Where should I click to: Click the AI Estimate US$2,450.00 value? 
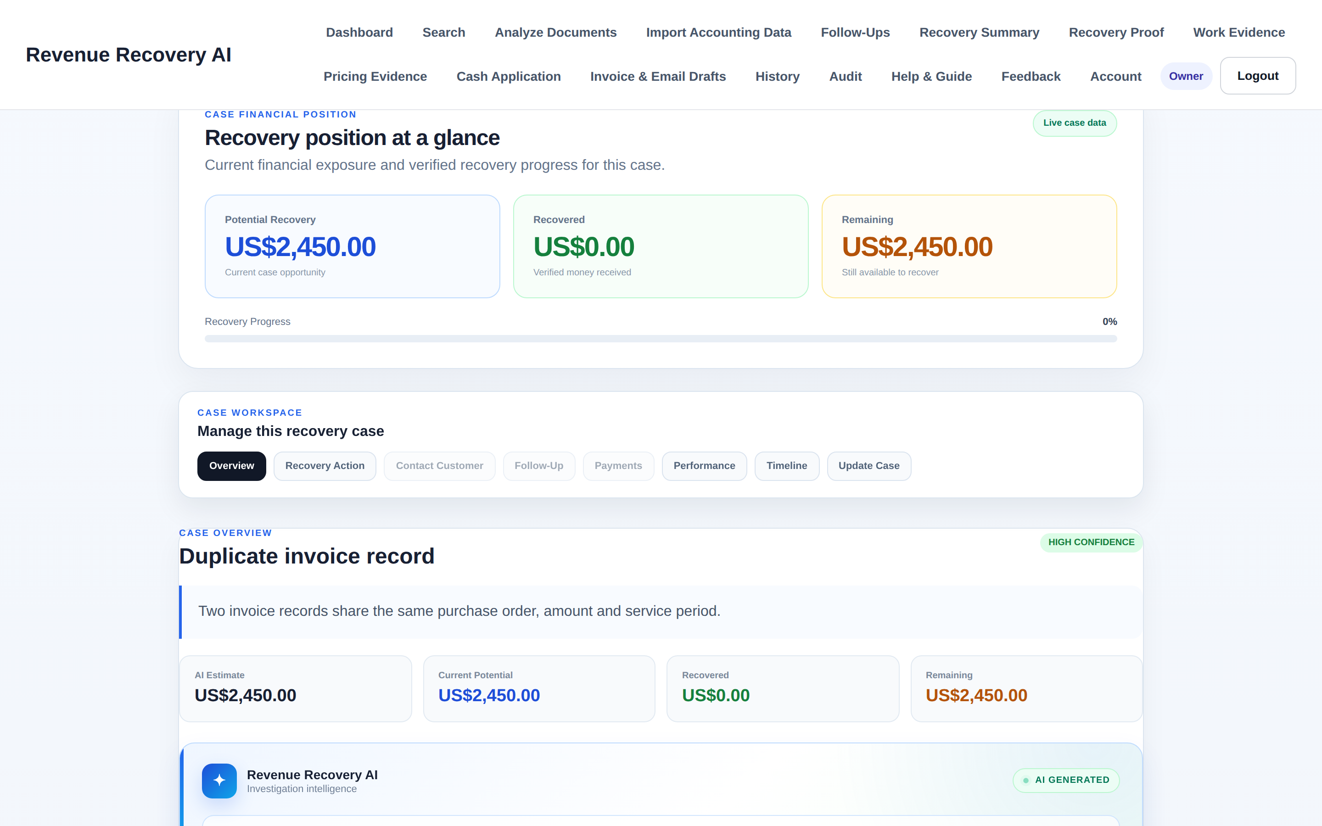click(x=245, y=695)
